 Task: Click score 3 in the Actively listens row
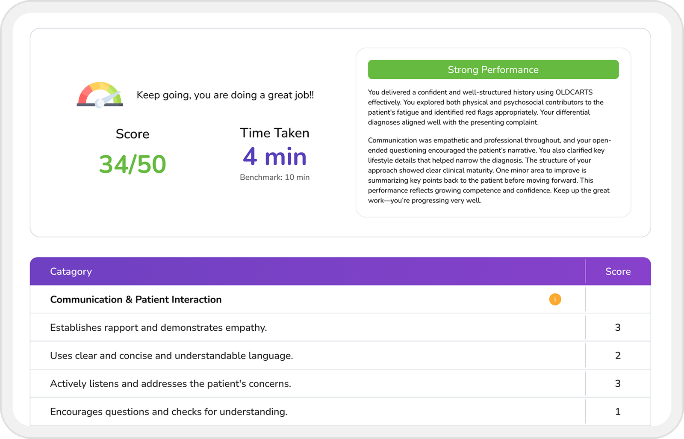618,383
